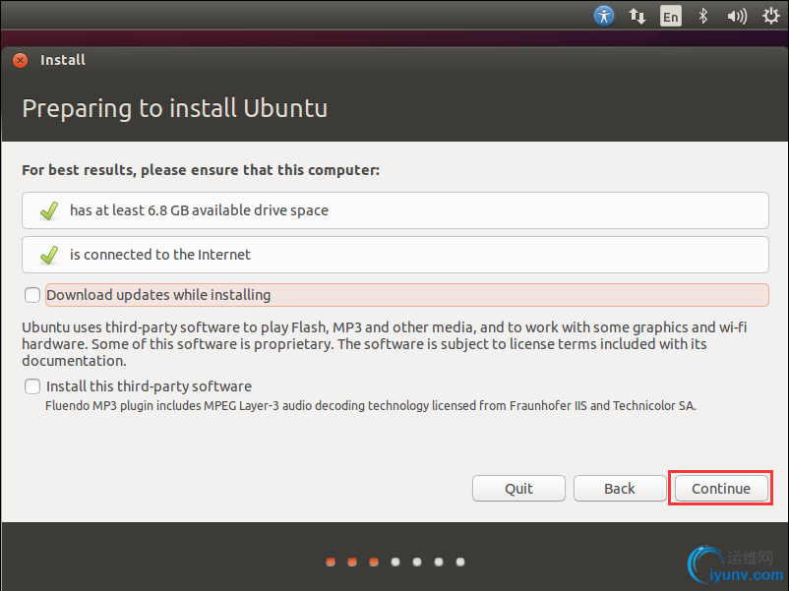
Task: Click the "Install" window title
Action: [x=63, y=60]
